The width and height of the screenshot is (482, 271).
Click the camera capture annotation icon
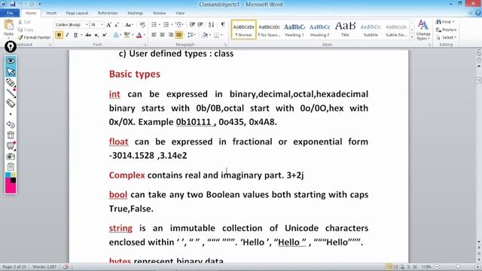pos(11,157)
